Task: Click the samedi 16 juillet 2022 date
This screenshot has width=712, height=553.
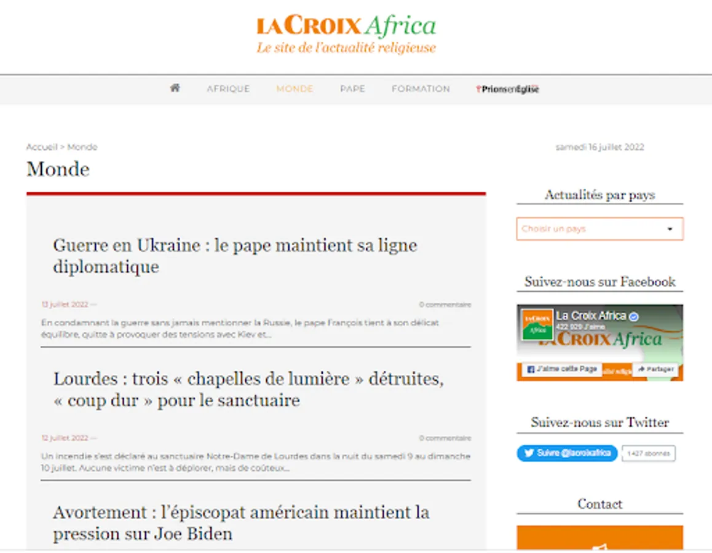Action: 600,147
